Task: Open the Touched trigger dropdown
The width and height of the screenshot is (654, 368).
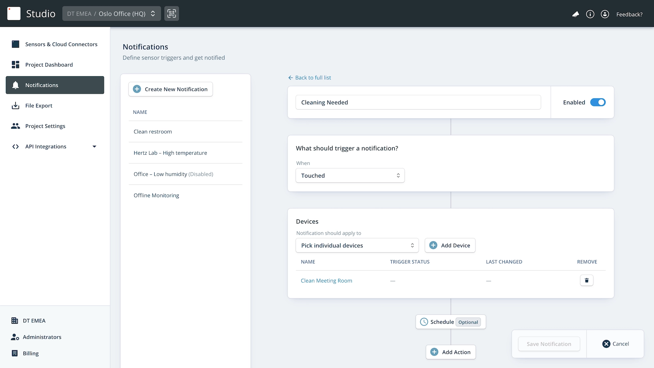Action: click(350, 175)
